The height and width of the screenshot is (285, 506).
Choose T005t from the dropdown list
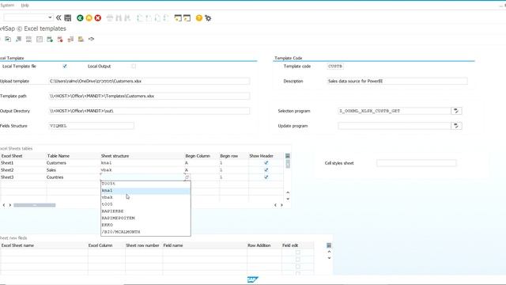(145, 184)
